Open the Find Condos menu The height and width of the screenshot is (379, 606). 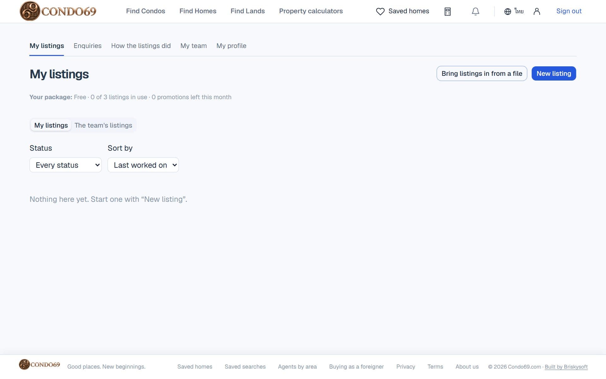pyautogui.click(x=146, y=11)
